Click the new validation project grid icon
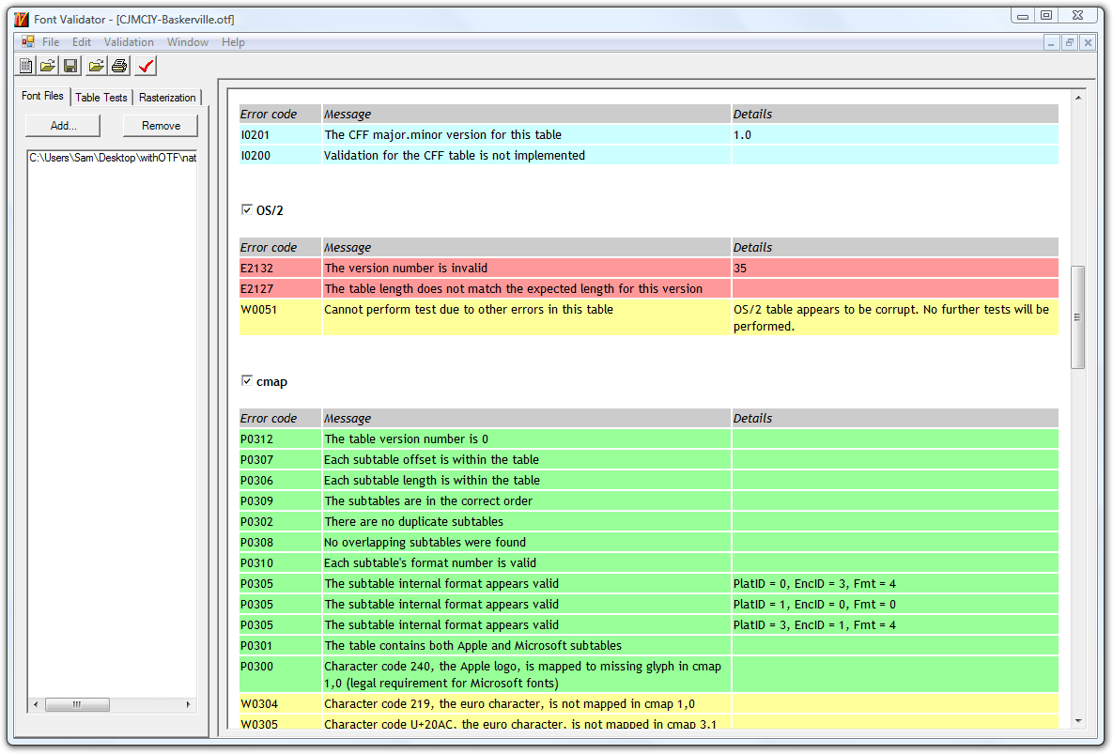1113x754 pixels. coord(26,66)
